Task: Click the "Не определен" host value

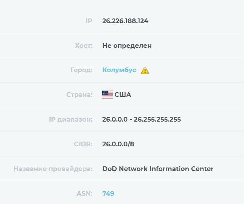Action: [127, 46]
